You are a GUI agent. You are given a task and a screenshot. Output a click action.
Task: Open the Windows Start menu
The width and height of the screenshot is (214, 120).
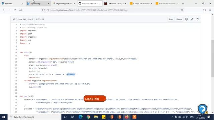4,117
